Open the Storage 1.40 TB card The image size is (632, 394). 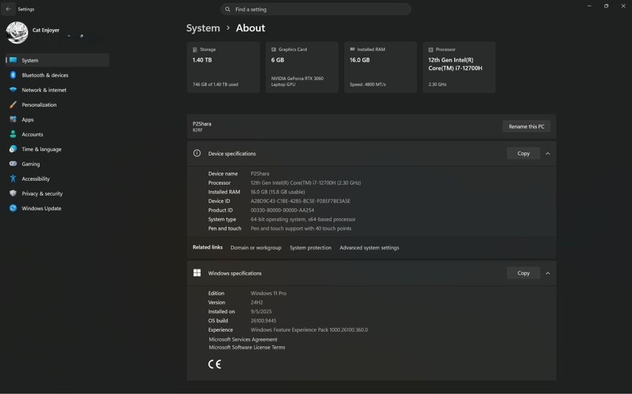click(x=223, y=68)
